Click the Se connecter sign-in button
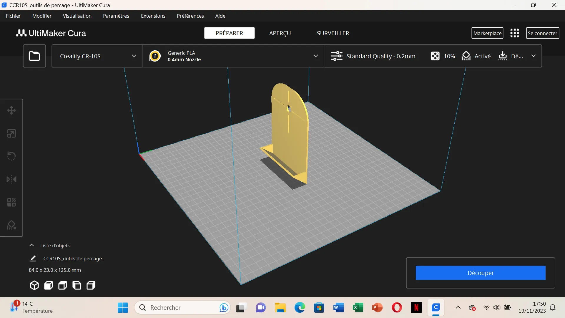 [542, 33]
